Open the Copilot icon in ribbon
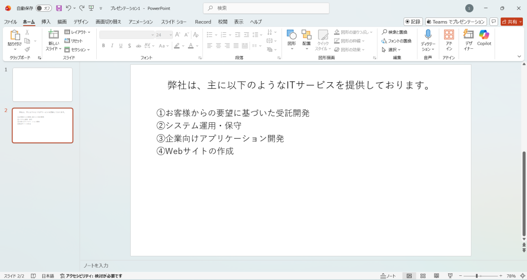 tap(484, 35)
